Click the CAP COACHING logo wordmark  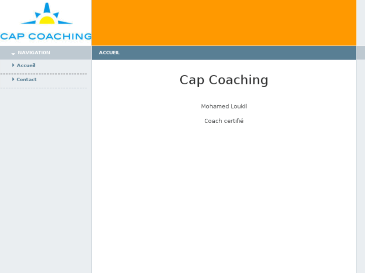(x=46, y=36)
